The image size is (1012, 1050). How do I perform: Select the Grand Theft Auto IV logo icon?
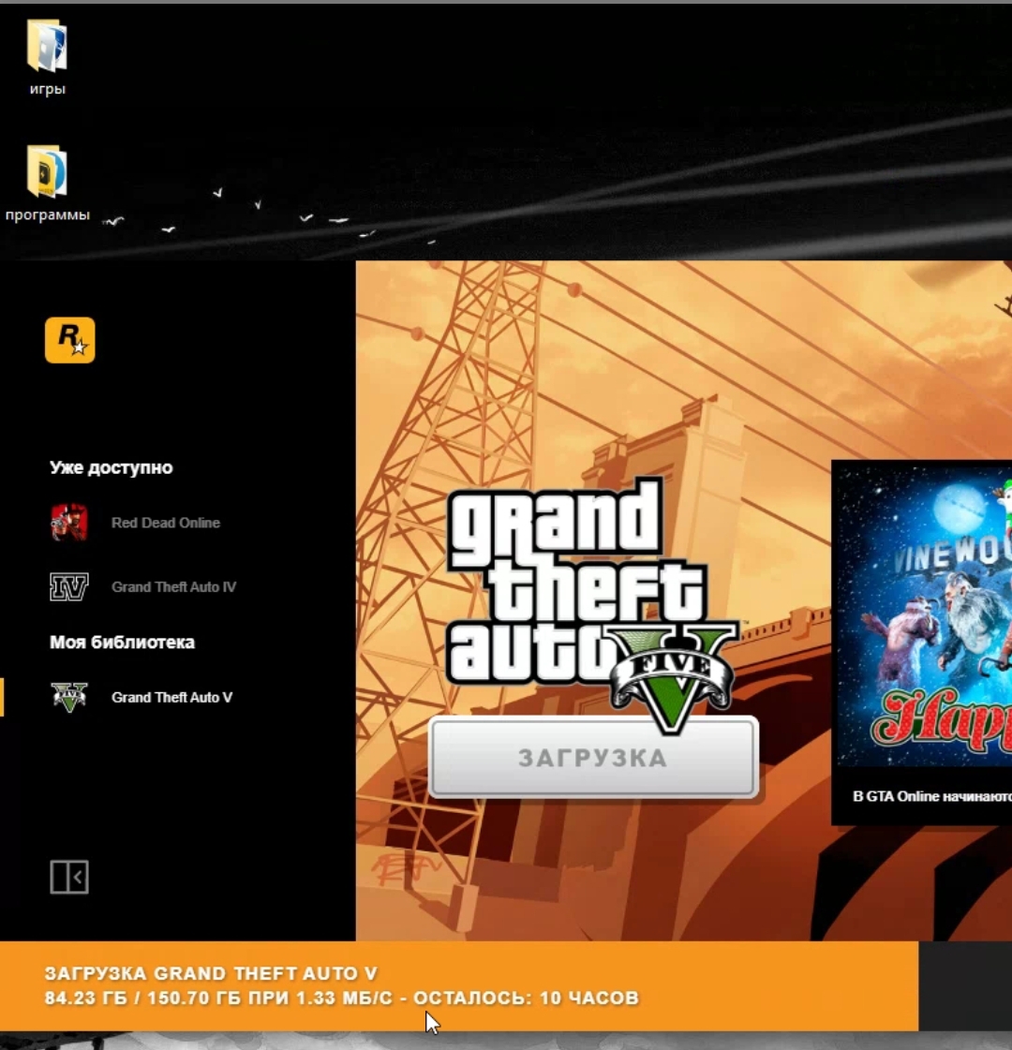[x=69, y=586]
